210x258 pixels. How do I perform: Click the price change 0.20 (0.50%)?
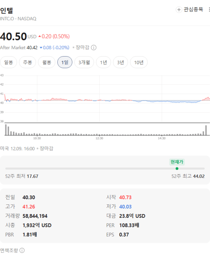click(x=54, y=36)
